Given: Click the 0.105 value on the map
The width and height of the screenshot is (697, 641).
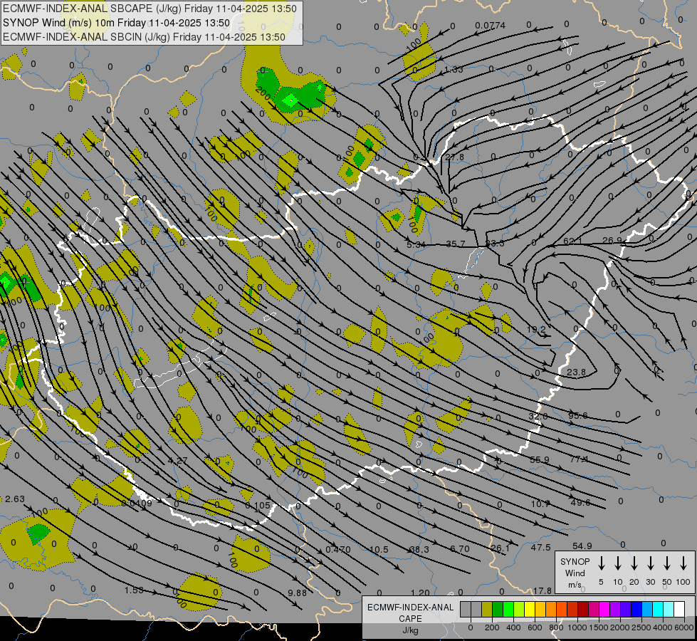Looking at the screenshot, I should coord(258,506).
